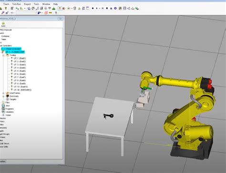Click the record dot in run toolbar
Viewport: 226px width, 173px height.
click(92, 8)
